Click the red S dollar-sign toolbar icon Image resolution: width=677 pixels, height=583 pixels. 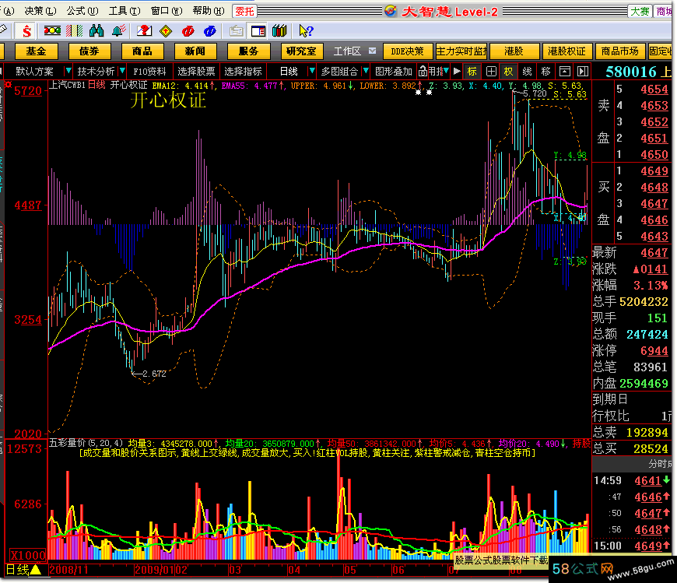coord(26,31)
